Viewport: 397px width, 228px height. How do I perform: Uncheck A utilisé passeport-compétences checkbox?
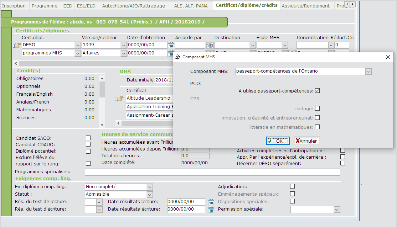(317, 91)
